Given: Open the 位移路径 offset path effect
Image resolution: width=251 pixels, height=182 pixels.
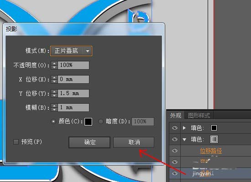Looking at the screenshot, I should (211, 151).
